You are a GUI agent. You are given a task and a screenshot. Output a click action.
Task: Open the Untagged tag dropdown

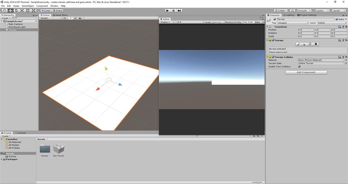coord(293,23)
